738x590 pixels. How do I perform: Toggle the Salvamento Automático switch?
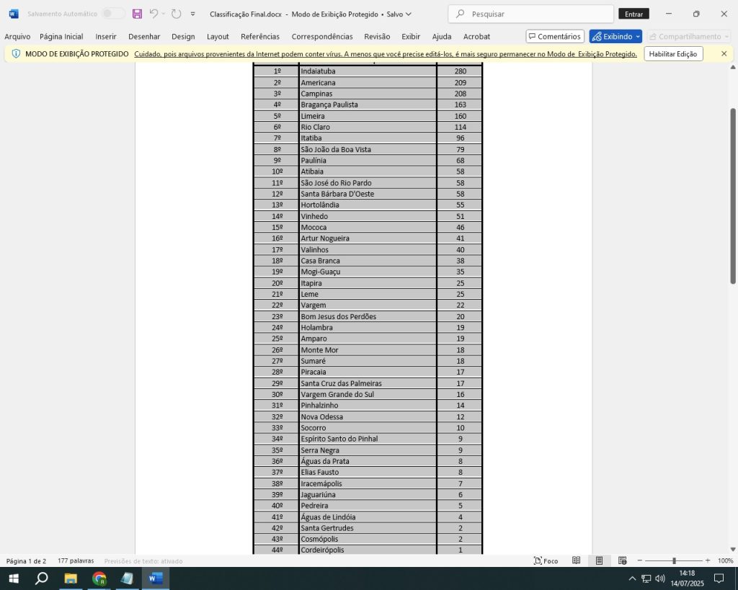point(112,14)
